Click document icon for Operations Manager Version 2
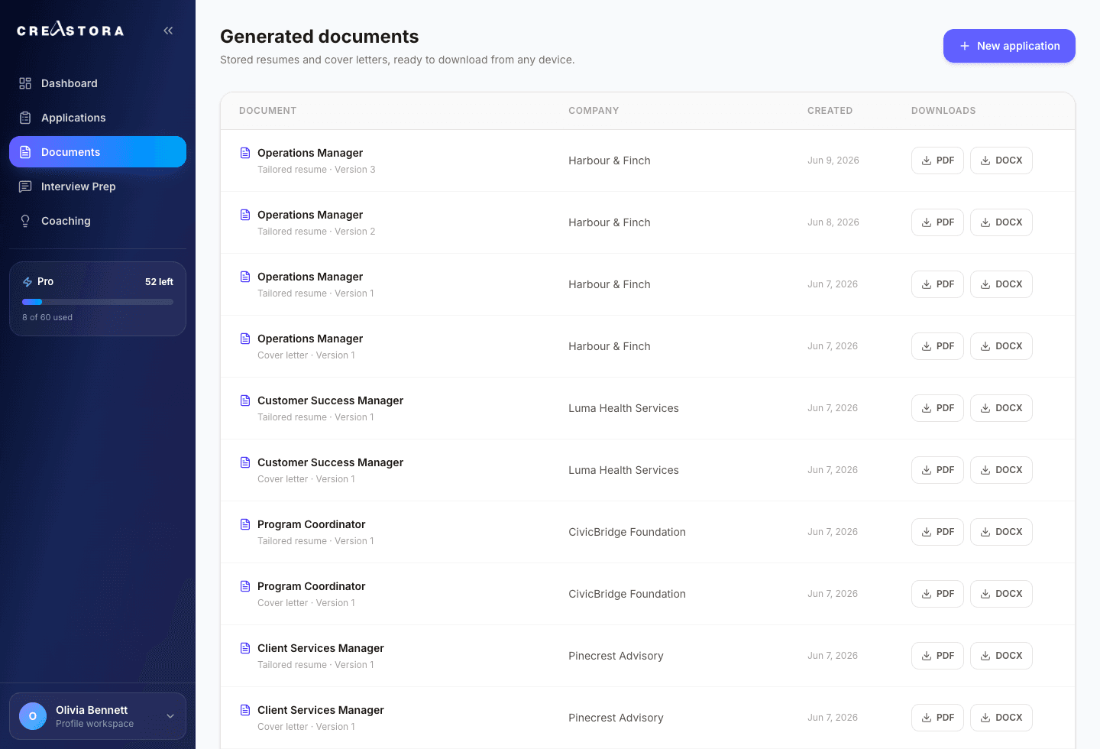The width and height of the screenshot is (1100, 749). tap(245, 215)
